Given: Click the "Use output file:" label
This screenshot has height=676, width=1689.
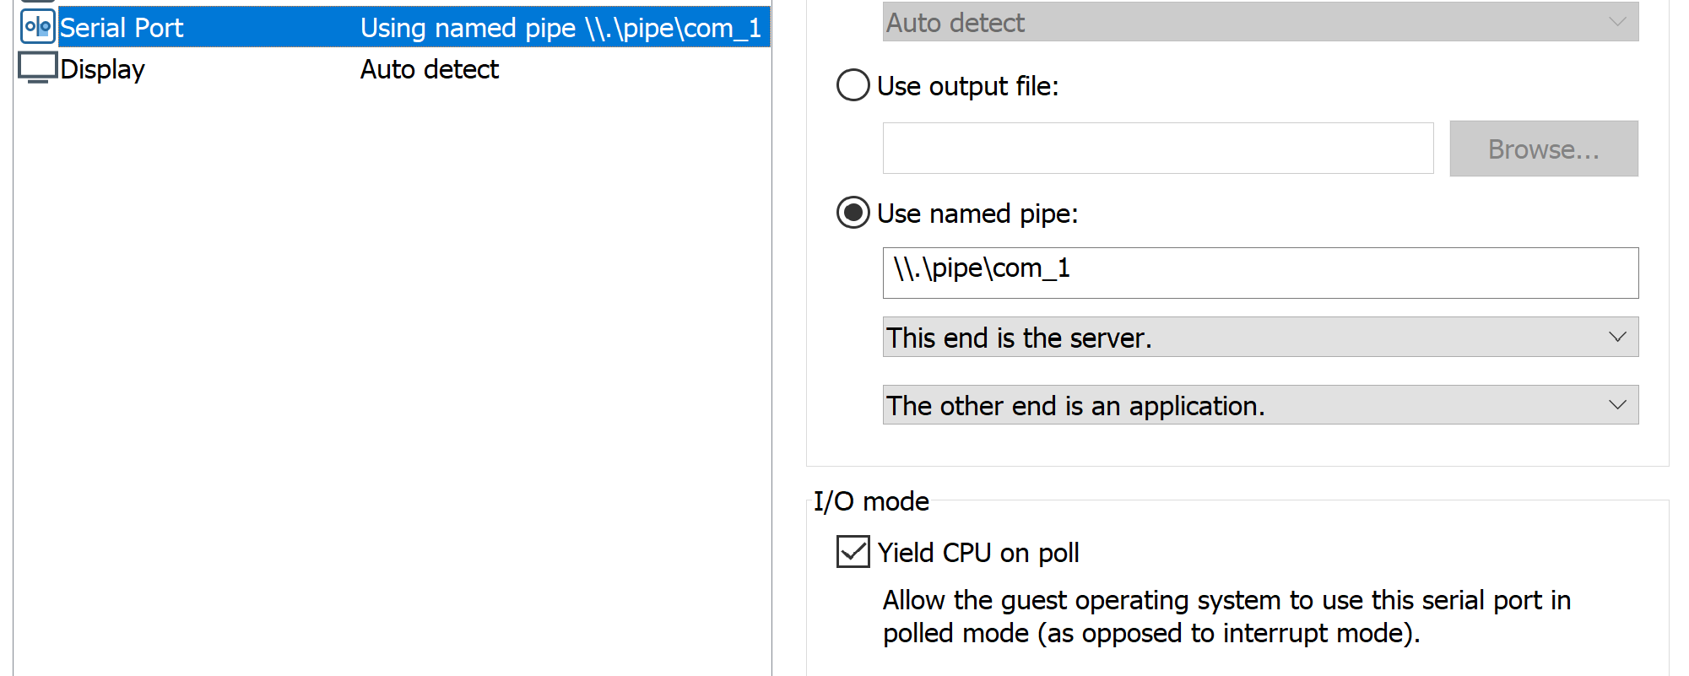Looking at the screenshot, I should [968, 86].
